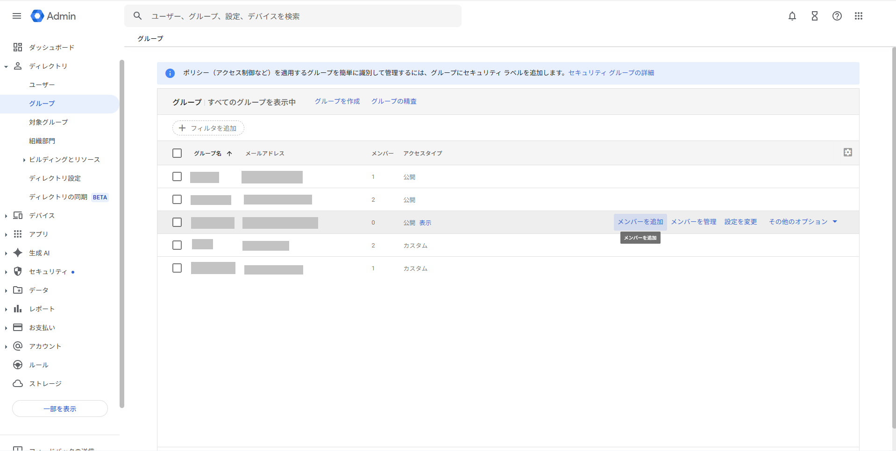The height and width of the screenshot is (451, 896).
Task: Click the 一部を表示 button
Action: pyautogui.click(x=60, y=409)
